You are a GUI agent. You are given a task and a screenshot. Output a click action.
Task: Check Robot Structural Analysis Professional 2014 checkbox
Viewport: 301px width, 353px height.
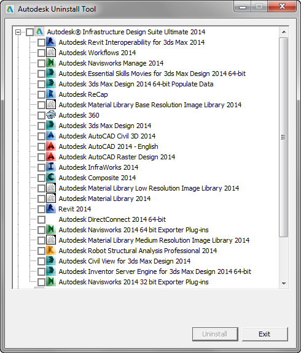[x=41, y=251]
